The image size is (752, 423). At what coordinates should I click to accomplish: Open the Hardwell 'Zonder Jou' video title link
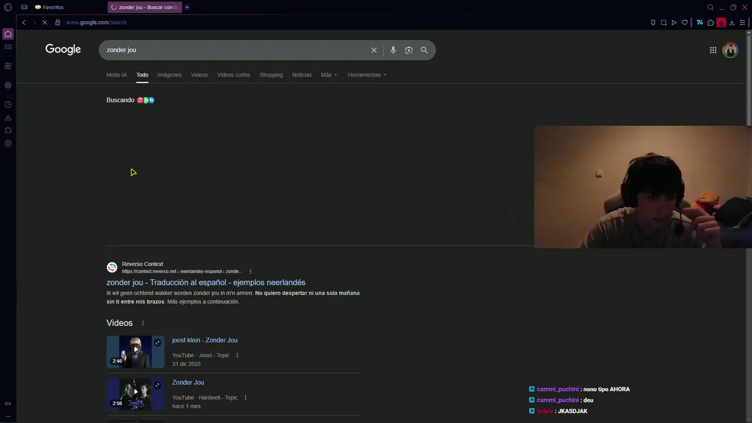[188, 382]
